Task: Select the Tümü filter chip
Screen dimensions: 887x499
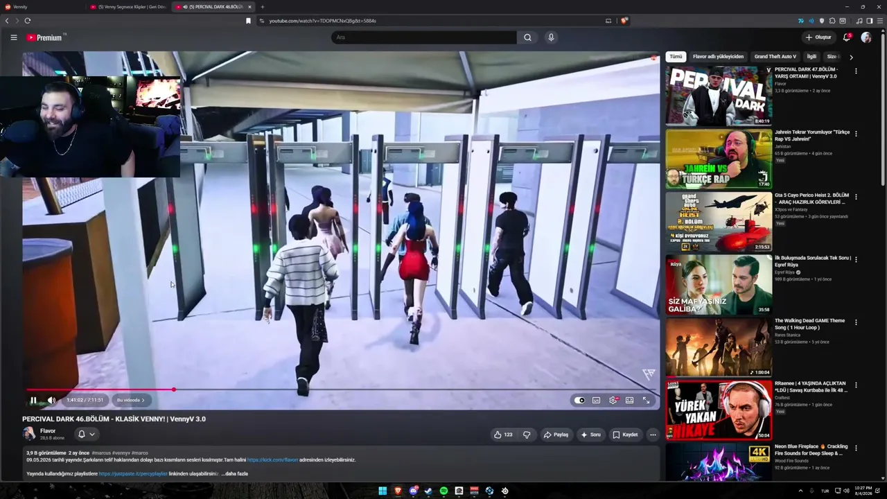Action: pos(676,57)
